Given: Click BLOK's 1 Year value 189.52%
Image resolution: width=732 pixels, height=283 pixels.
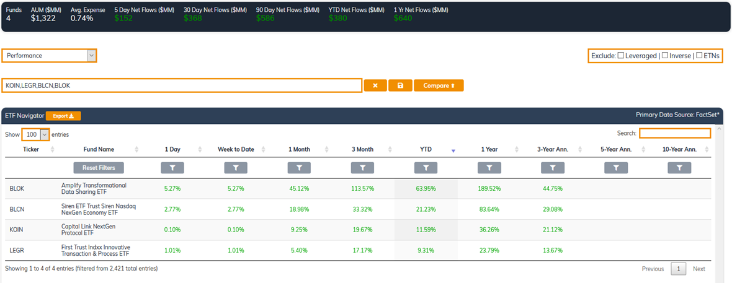Looking at the screenshot, I should tap(489, 189).
